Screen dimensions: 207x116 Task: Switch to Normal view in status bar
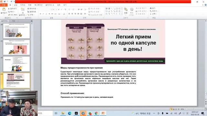click(x=171, y=109)
